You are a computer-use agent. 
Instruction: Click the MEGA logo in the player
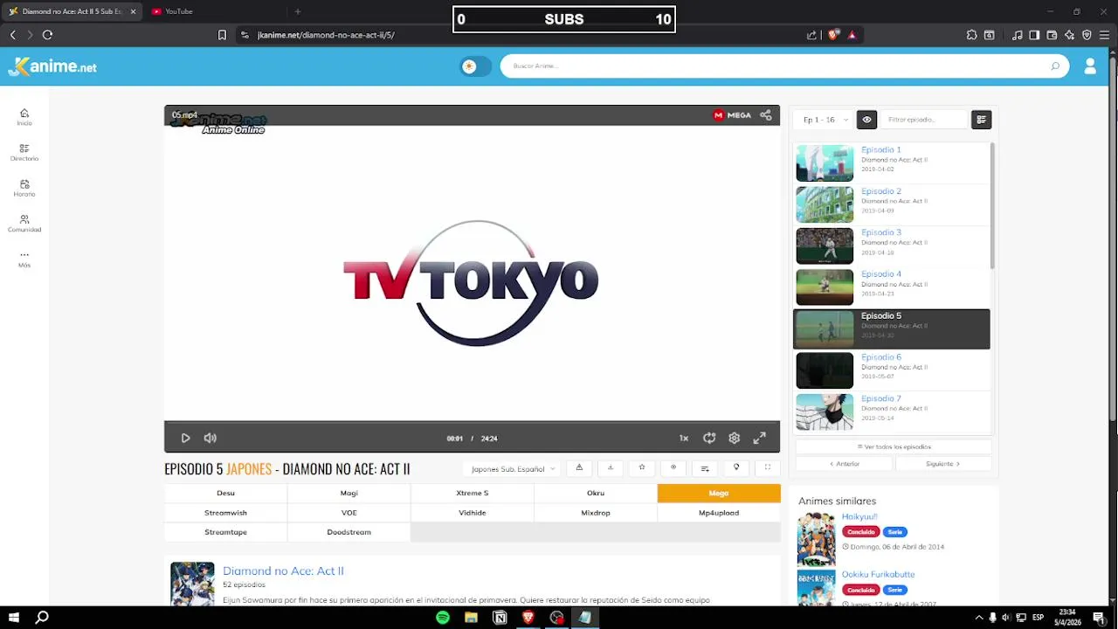coord(732,115)
